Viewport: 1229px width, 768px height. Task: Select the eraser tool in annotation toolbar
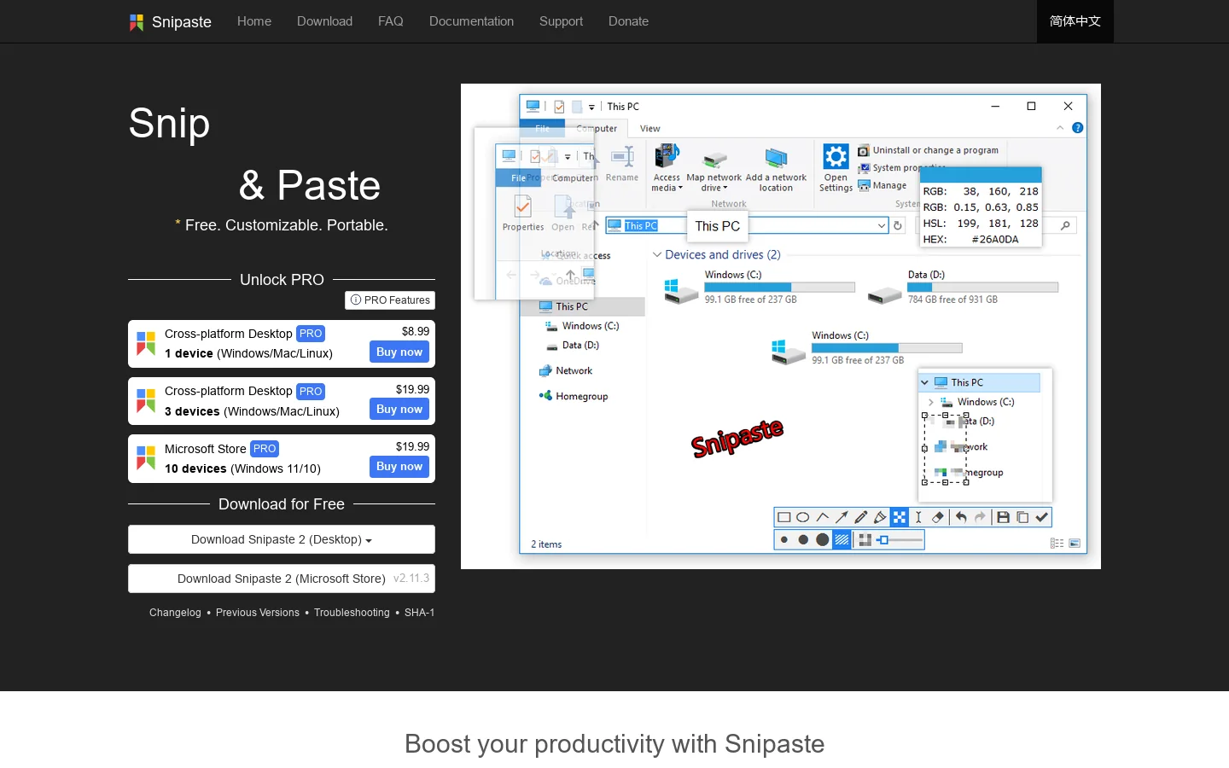point(938,517)
